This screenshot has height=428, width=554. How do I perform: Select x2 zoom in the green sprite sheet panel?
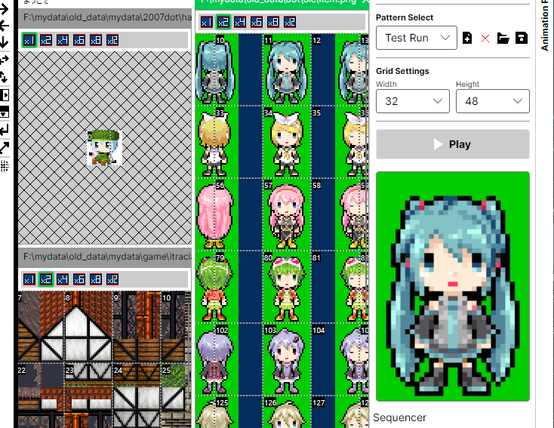pyautogui.click(x=223, y=22)
